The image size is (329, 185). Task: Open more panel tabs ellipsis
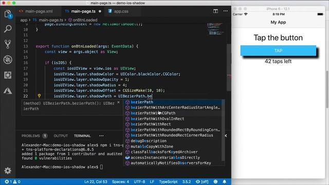[x=101, y=136]
